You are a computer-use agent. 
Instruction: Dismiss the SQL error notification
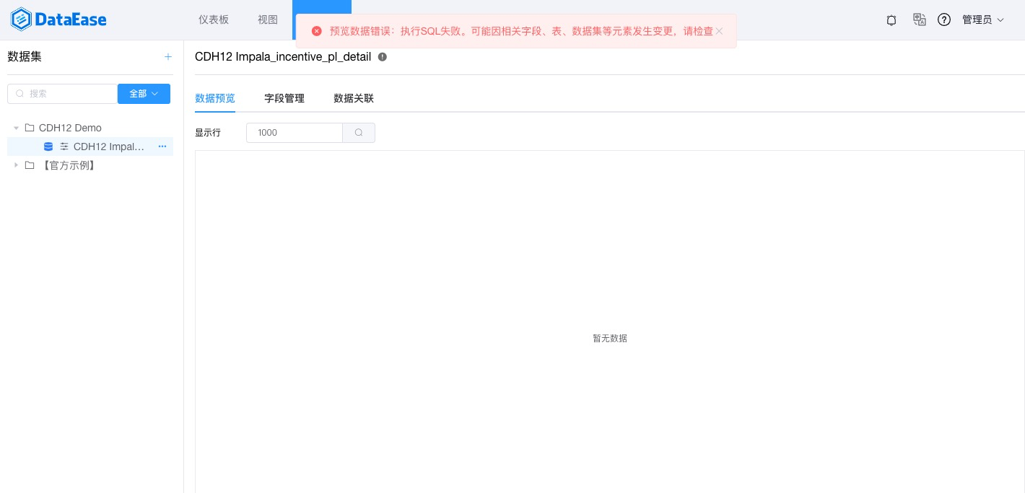(x=719, y=31)
